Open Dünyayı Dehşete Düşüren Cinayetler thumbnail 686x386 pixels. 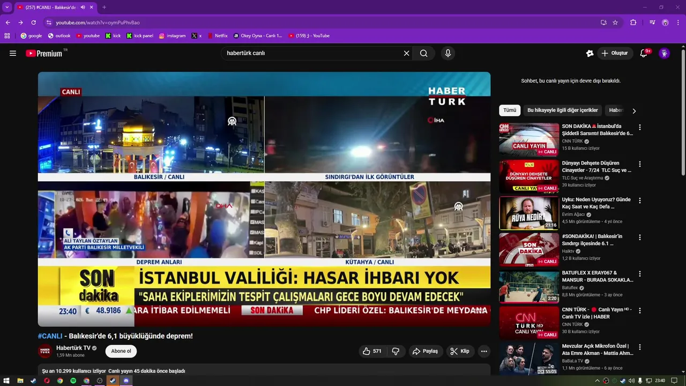pos(529,176)
